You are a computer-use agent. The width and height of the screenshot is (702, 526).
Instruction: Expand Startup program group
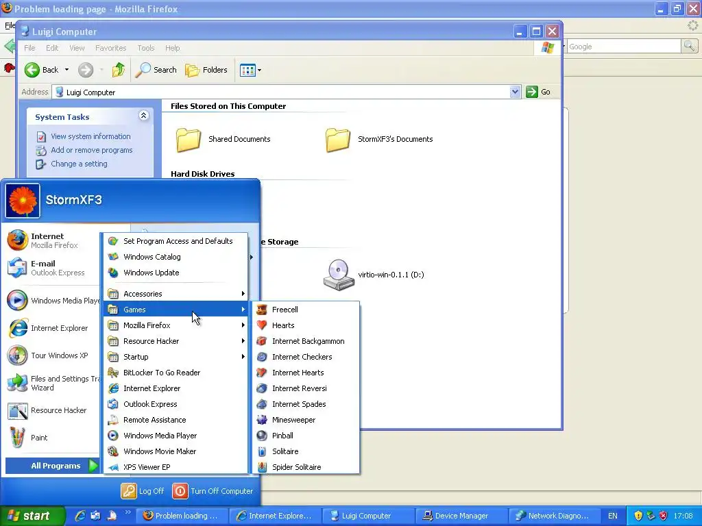pyautogui.click(x=176, y=357)
